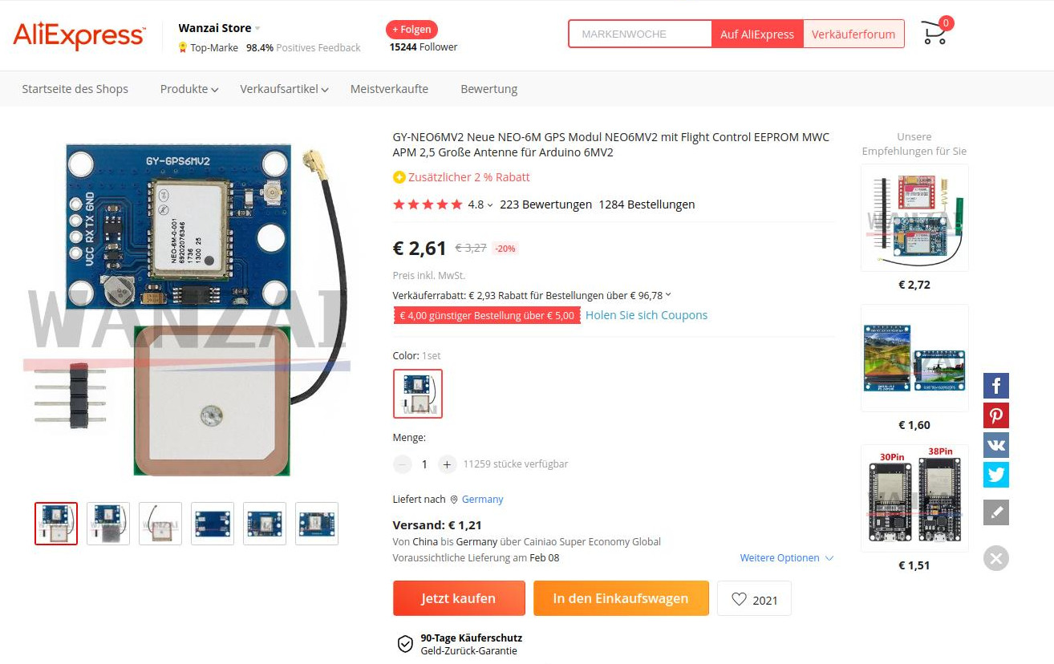This screenshot has height=664, width=1054.
Task: Click the pencil edit icon in sidebar
Action: point(996,512)
